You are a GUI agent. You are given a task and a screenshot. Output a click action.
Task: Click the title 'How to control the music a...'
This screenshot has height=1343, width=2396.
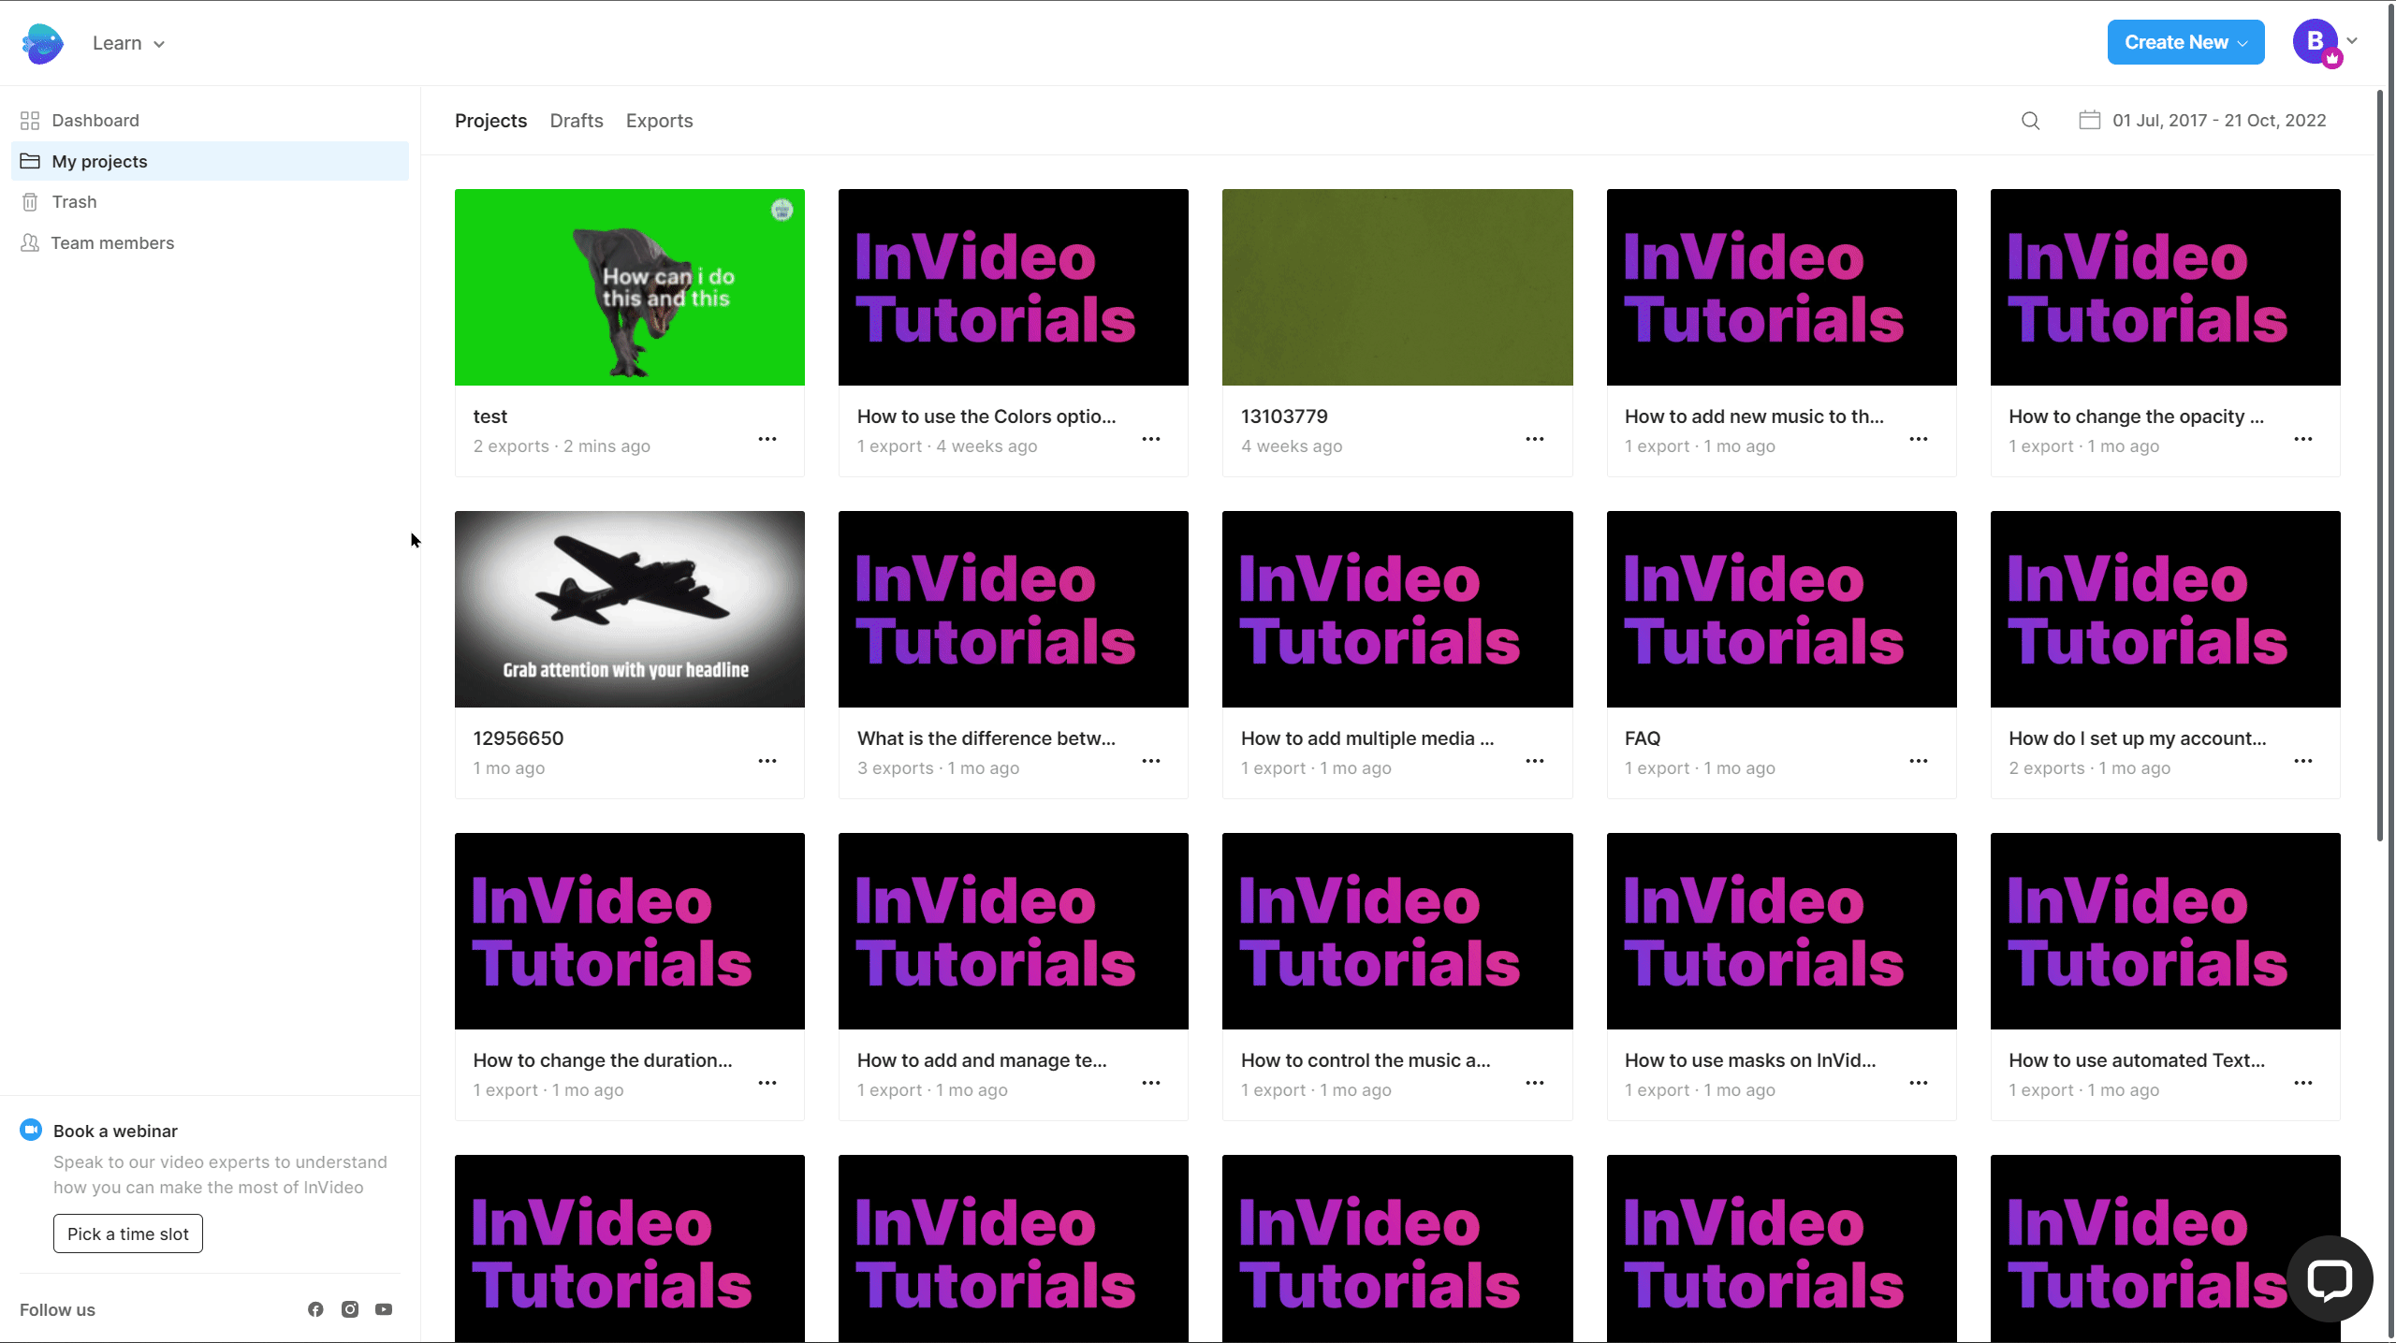(1366, 1060)
